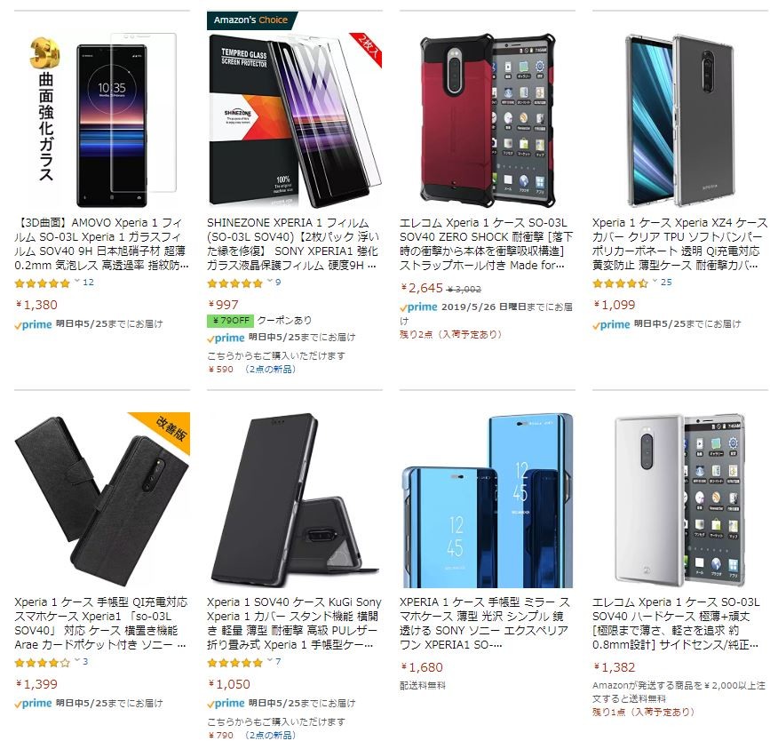Open the red Elecom ZERO SHOCK case image
770x749 pixels.
488,120
